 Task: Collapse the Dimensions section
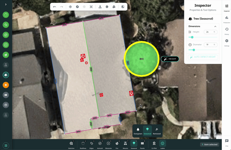coord(215,26)
